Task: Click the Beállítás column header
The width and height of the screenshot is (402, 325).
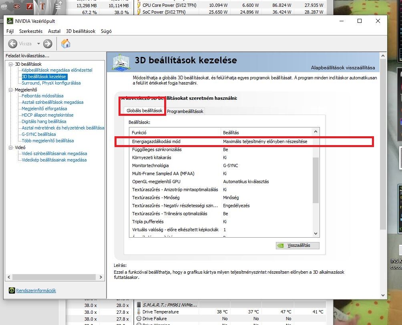Action: [267, 133]
